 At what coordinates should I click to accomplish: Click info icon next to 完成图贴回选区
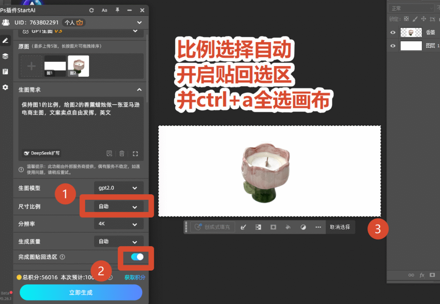[63, 257]
